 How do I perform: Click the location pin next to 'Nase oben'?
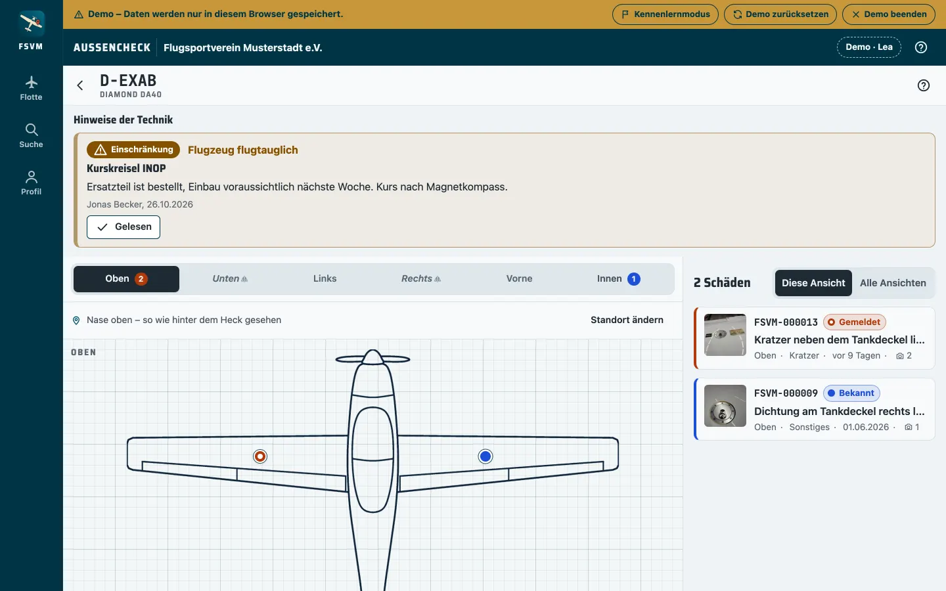click(x=76, y=320)
